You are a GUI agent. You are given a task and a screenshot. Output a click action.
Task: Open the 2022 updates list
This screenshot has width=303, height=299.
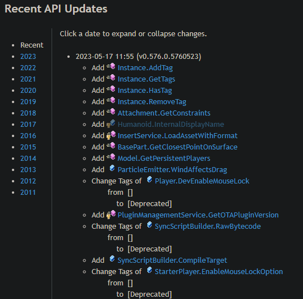coord(28,68)
